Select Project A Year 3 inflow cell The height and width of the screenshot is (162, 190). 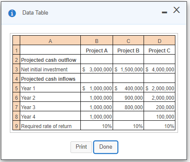97,107
